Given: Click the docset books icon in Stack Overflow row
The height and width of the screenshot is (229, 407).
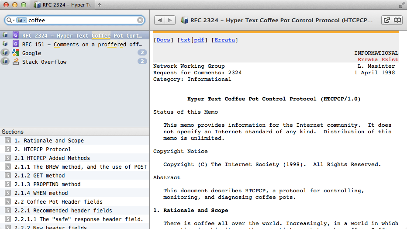Looking at the screenshot, I should tap(5, 61).
